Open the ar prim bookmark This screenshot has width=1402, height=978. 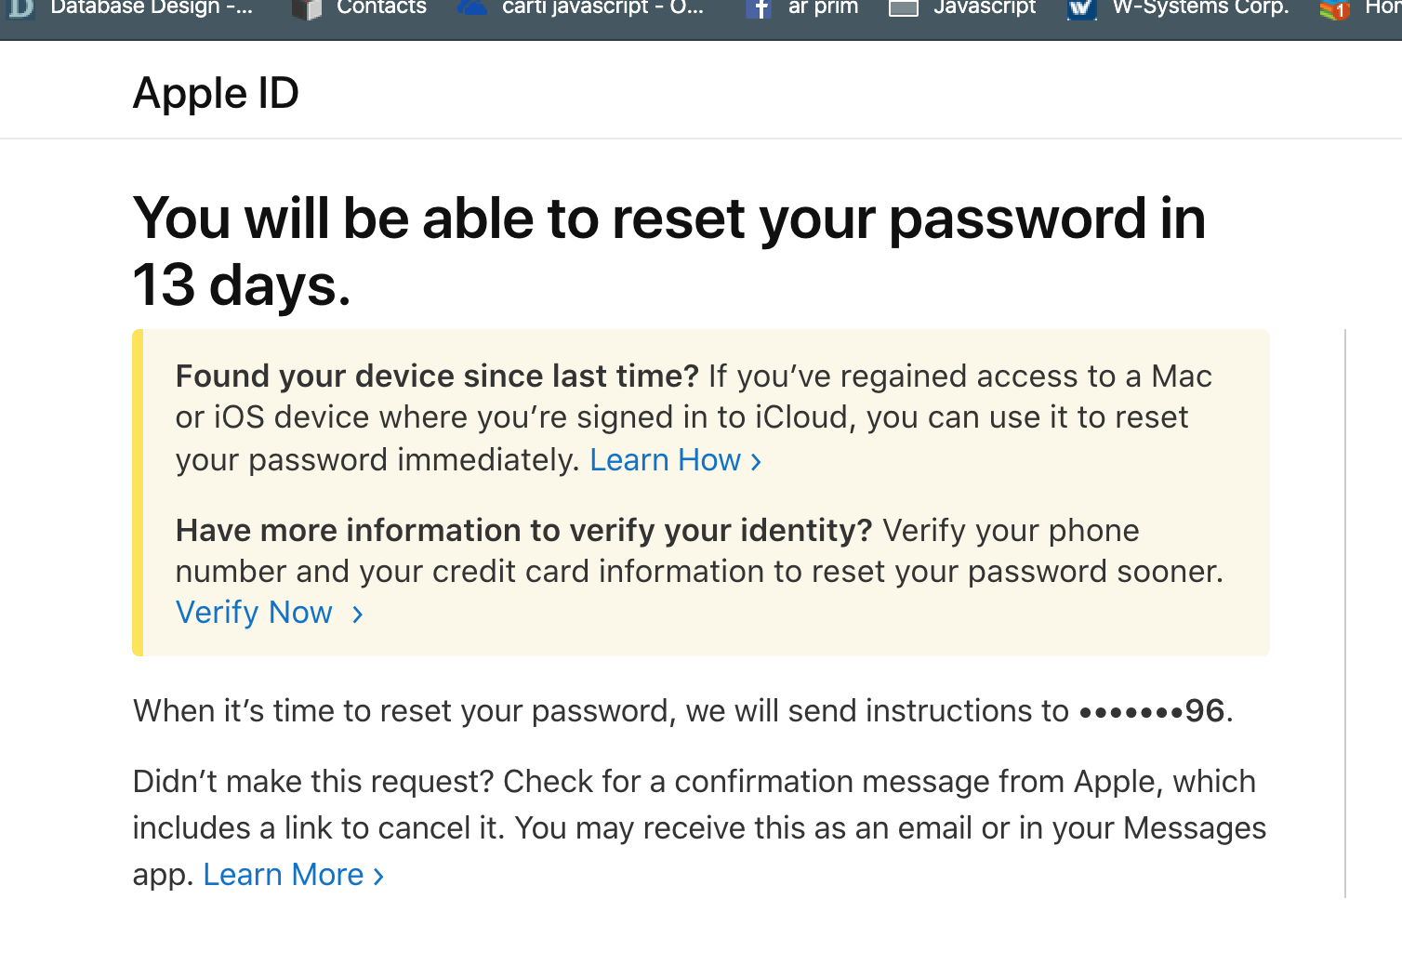pos(823,8)
